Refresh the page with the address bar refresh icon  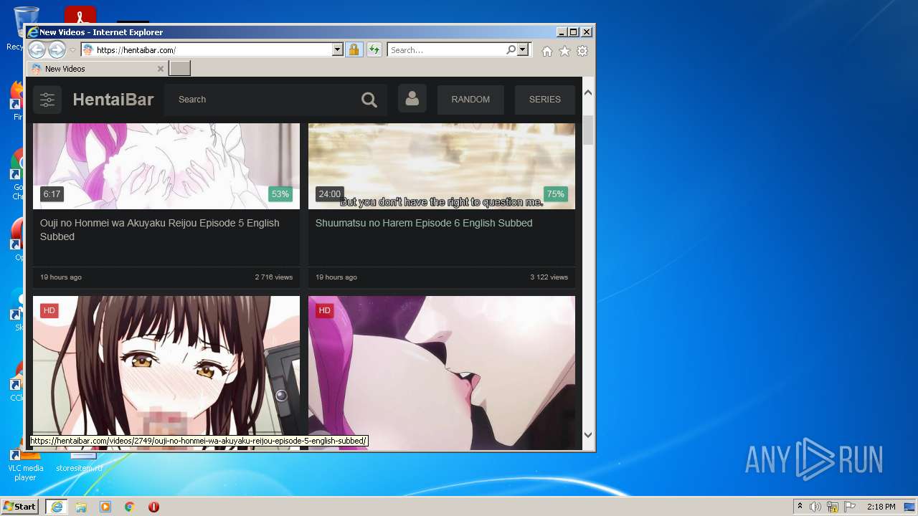click(x=374, y=49)
